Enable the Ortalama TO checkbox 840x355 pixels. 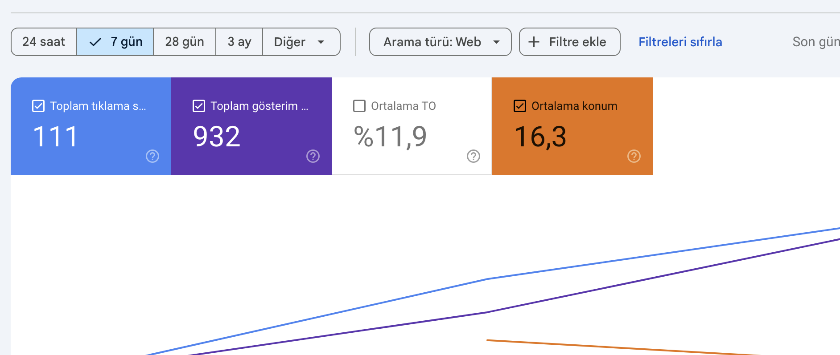[x=359, y=106]
